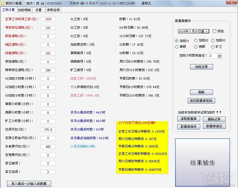This screenshot has width=238, height=188.
Task: Choose the 病假 radio button
Action: point(196,47)
